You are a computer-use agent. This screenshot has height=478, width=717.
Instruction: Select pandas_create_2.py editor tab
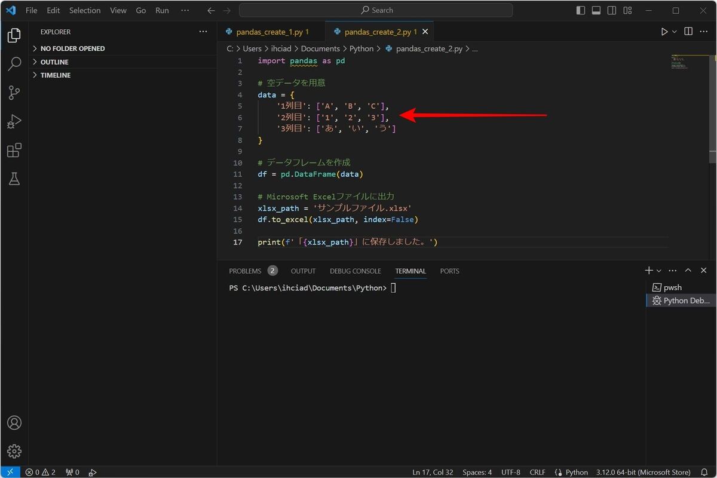pos(380,32)
